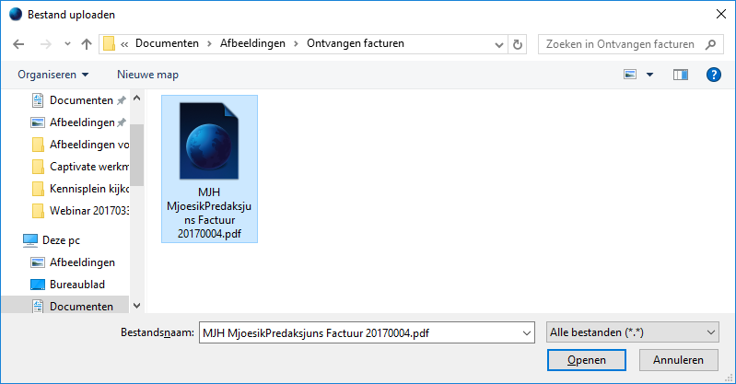Click the sidebar scroll up arrow
736x384 pixels.
point(137,99)
